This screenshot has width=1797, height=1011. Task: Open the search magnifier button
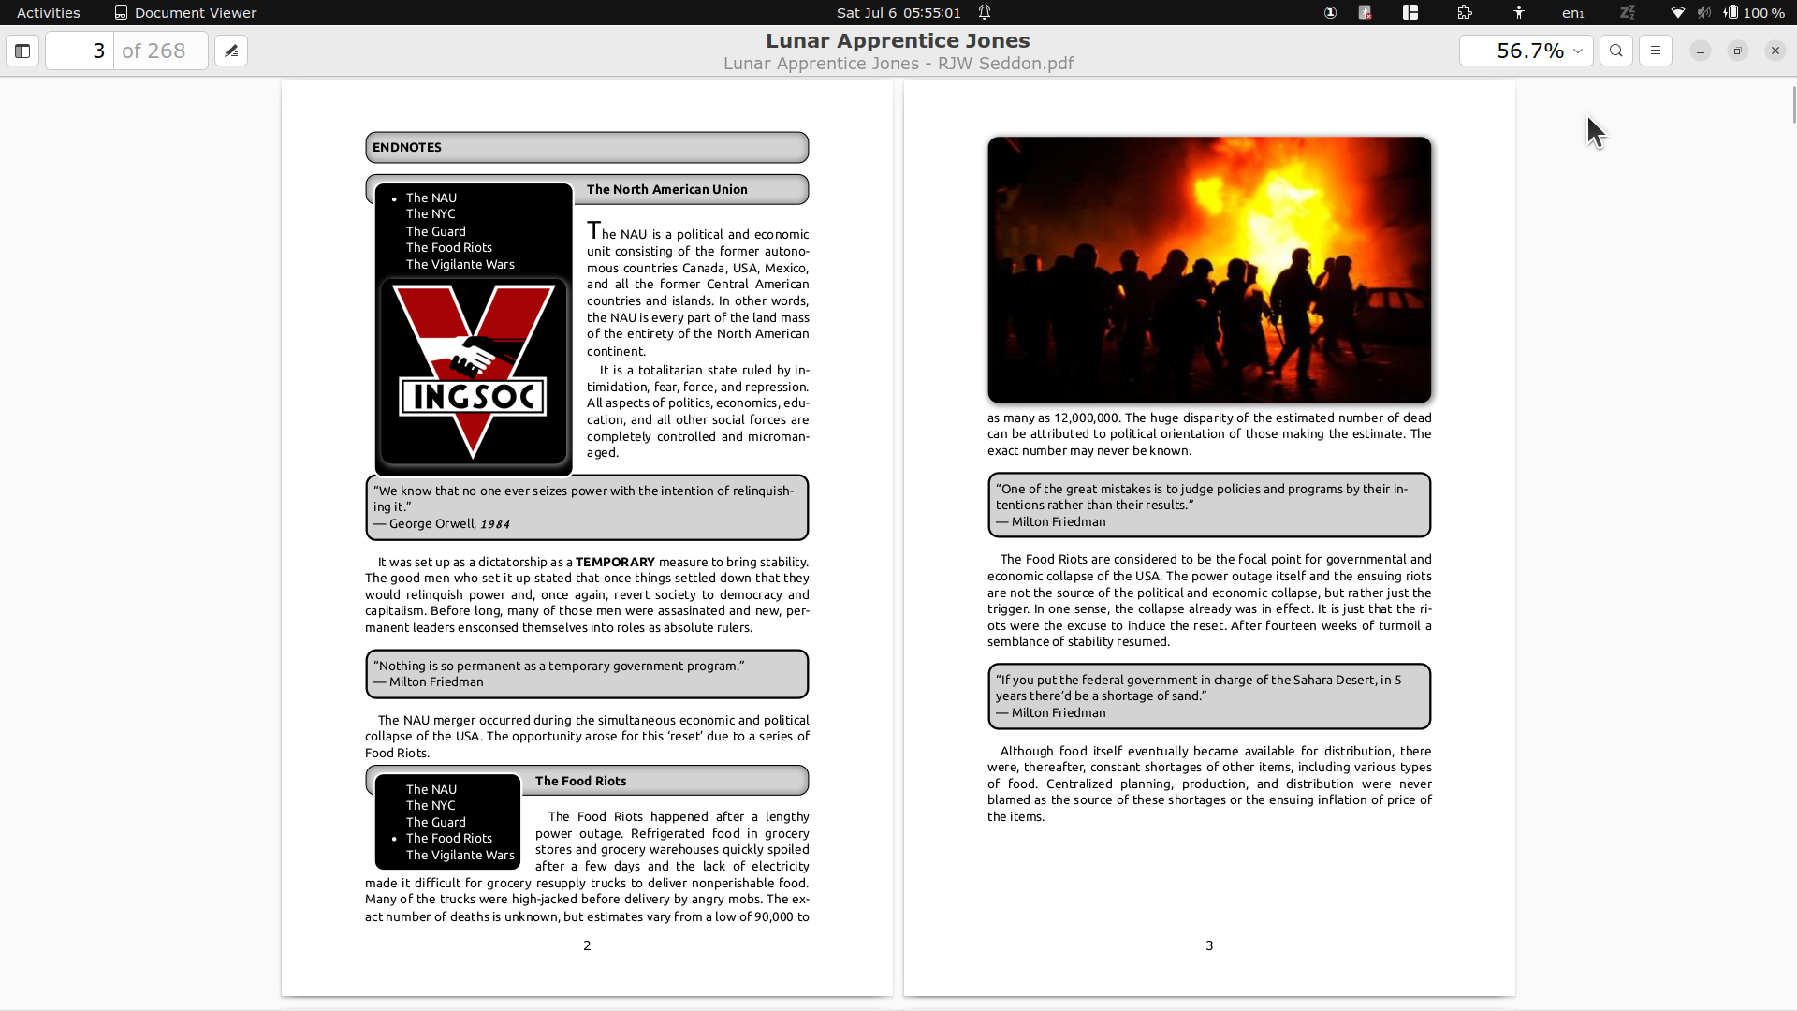coord(1616,51)
